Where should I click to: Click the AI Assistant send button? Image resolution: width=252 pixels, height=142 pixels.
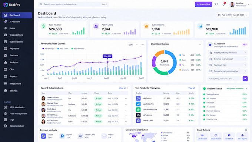[x=245, y=79]
